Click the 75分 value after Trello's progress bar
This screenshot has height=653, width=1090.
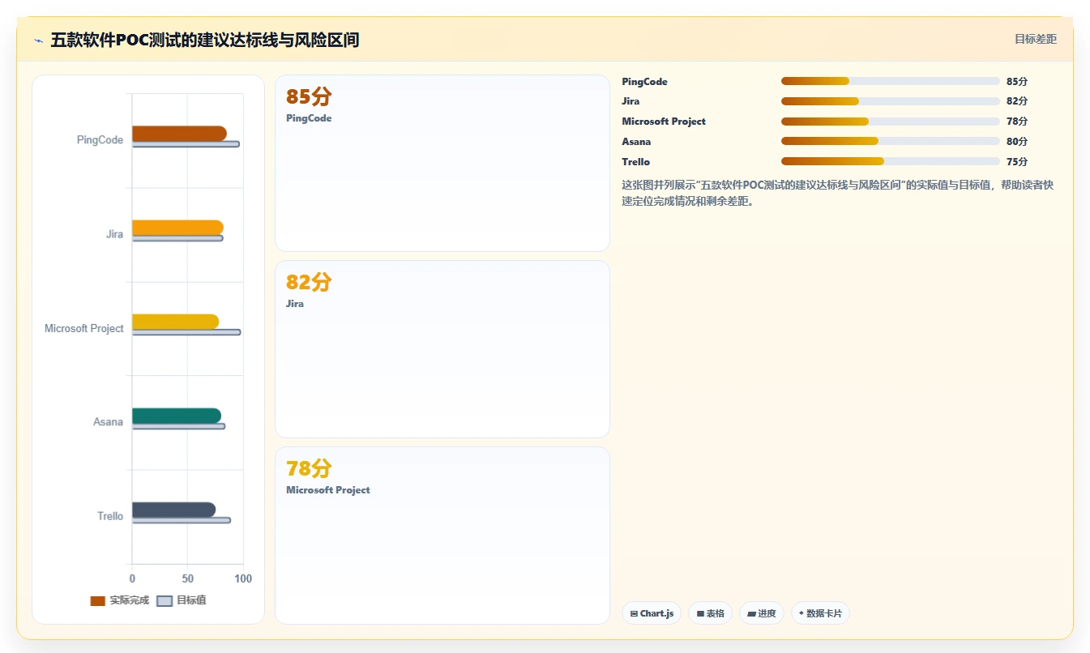coord(1017,162)
